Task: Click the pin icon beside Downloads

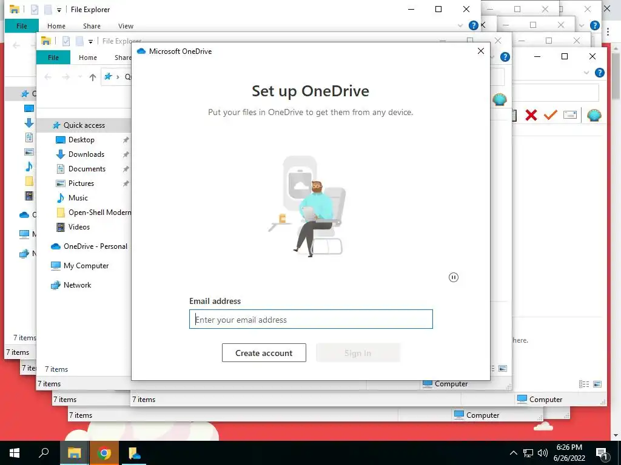Action: coord(126,154)
